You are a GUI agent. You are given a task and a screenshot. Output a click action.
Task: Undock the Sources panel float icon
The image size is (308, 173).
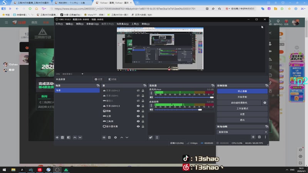point(145,85)
